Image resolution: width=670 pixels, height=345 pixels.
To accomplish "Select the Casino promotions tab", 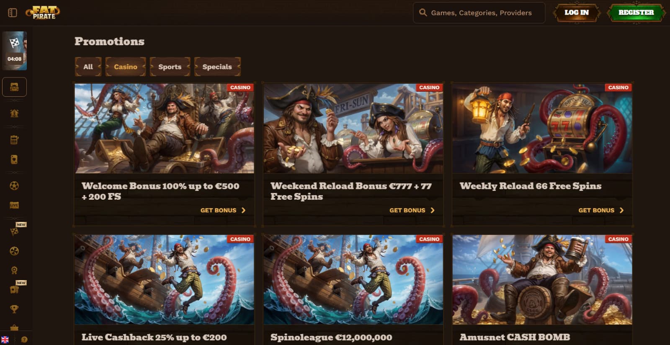I will click(x=126, y=67).
